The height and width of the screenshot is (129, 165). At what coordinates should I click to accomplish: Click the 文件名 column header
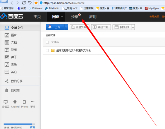click(x=55, y=42)
